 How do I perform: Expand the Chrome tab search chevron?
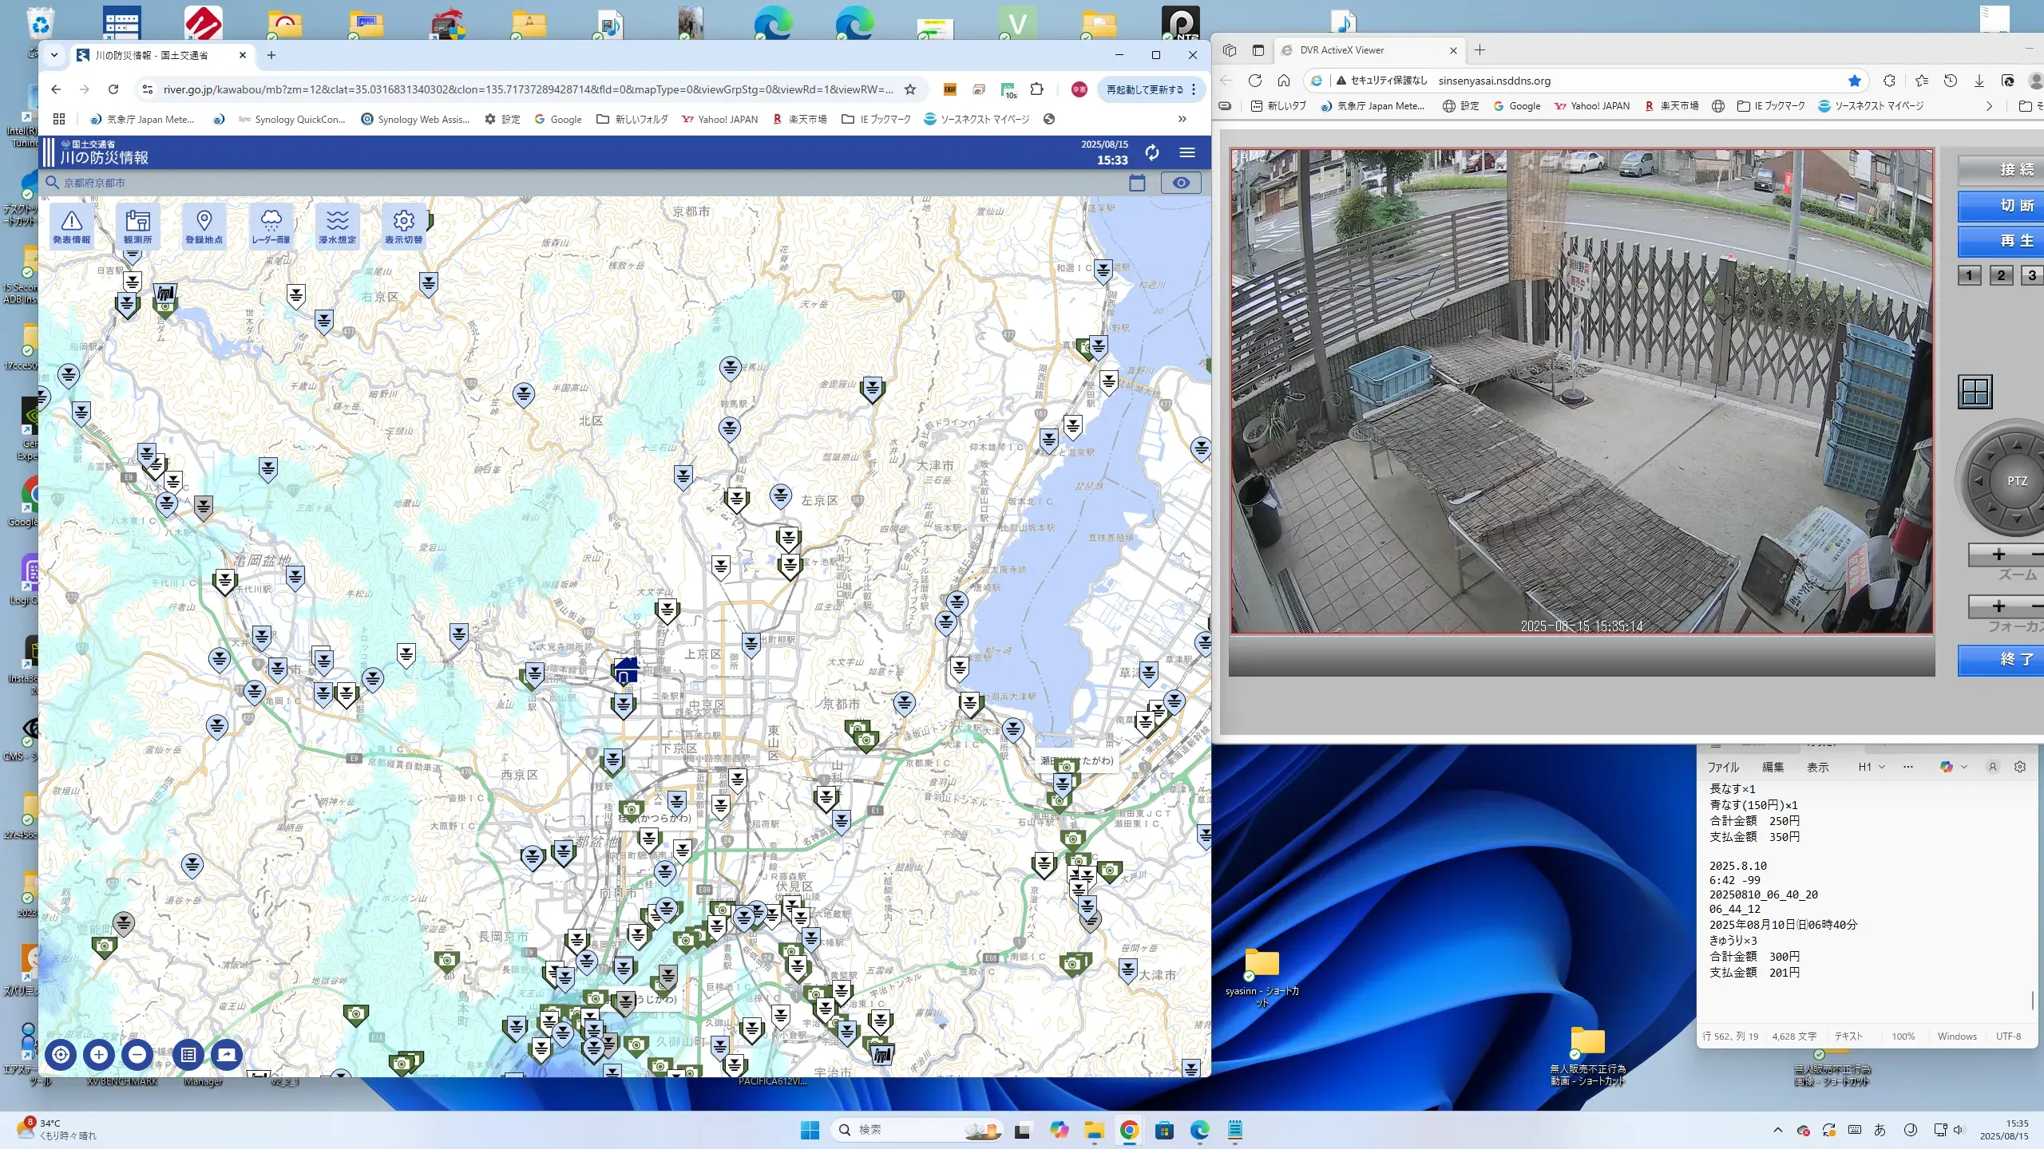[54, 55]
